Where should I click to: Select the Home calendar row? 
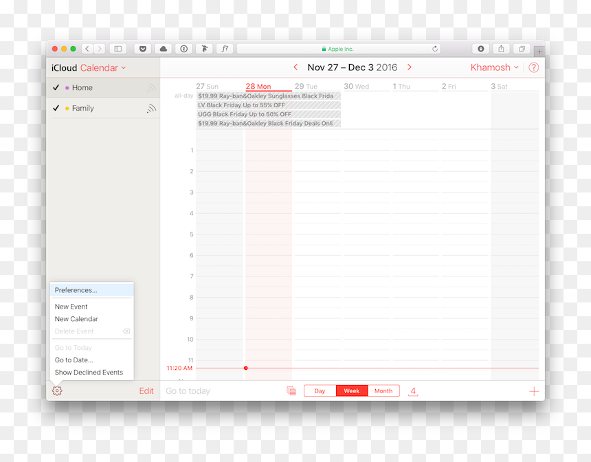click(x=103, y=88)
